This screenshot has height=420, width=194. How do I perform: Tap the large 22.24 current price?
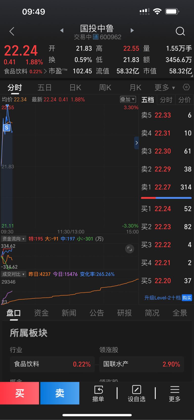(21, 51)
